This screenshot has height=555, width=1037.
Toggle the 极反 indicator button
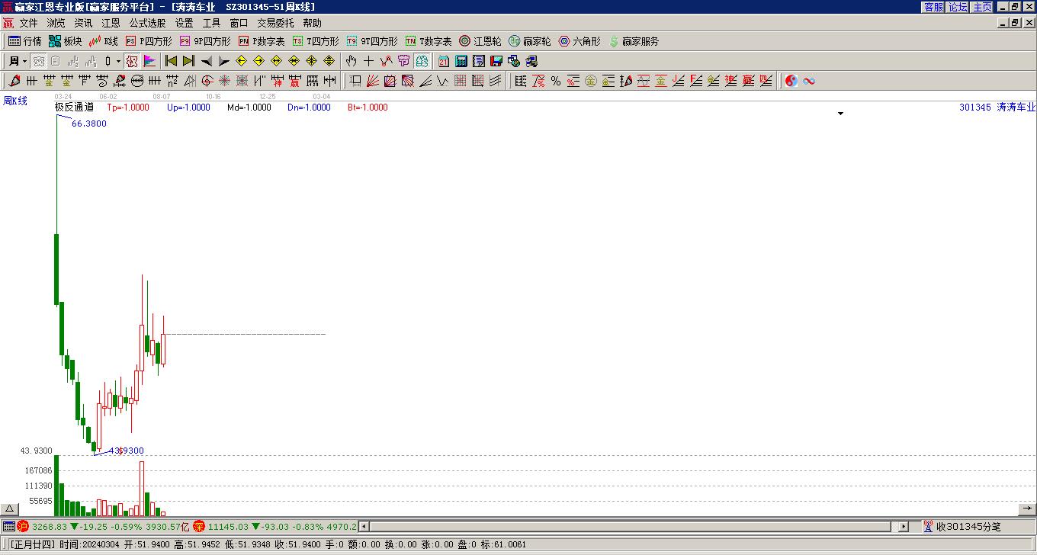coord(132,61)
